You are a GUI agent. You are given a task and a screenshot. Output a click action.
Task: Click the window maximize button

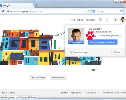click(120, 2)
